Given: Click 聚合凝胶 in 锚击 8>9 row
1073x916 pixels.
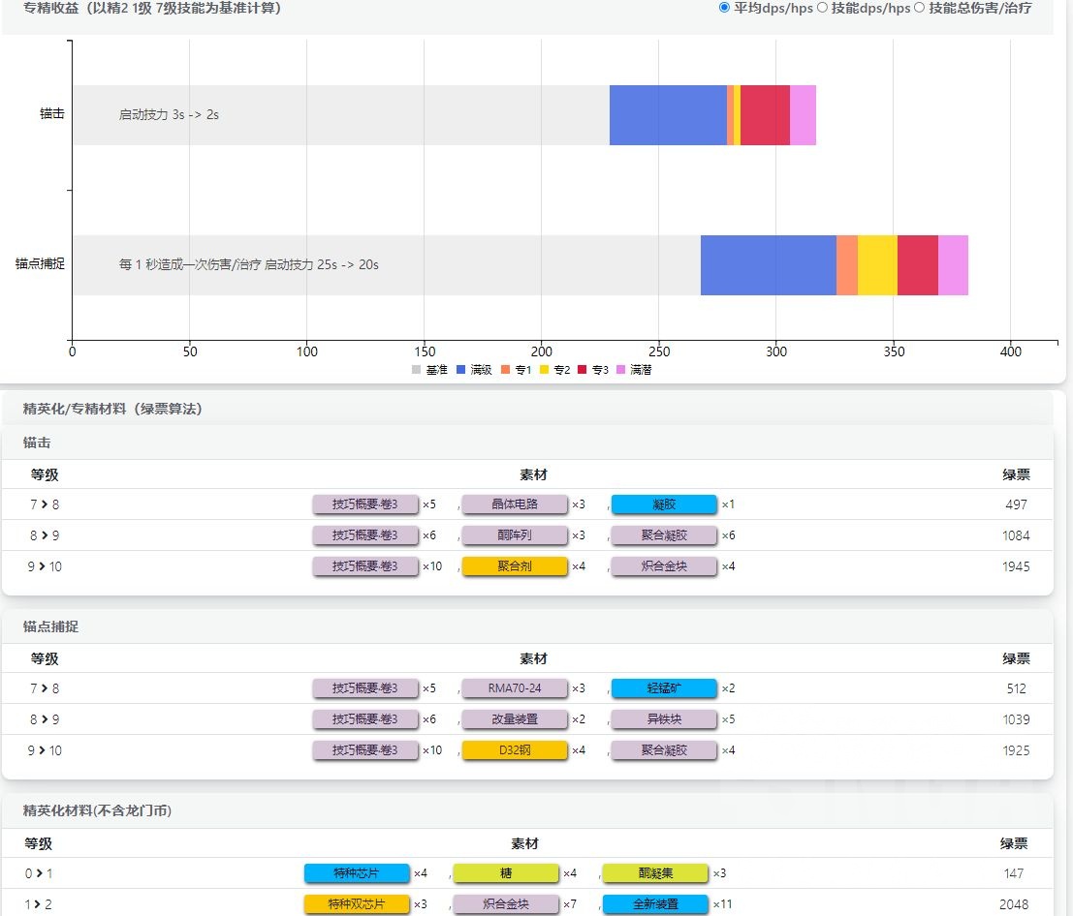Looking at the screenshot, I should tap(664, 535).
